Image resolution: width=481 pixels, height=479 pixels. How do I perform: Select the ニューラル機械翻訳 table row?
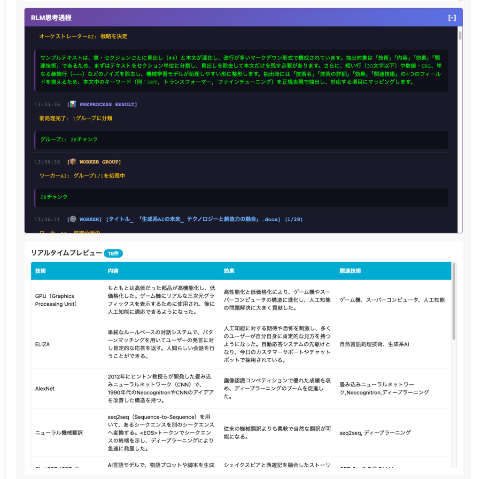(x=59, y=433)
